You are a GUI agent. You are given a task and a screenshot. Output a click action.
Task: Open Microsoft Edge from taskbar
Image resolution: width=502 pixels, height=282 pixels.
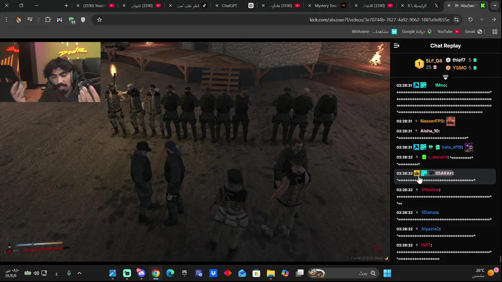click(170, 273)
